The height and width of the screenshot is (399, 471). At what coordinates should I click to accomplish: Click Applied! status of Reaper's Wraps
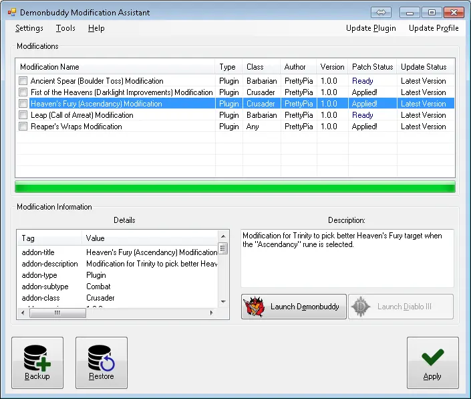click(x=364, y=127)
